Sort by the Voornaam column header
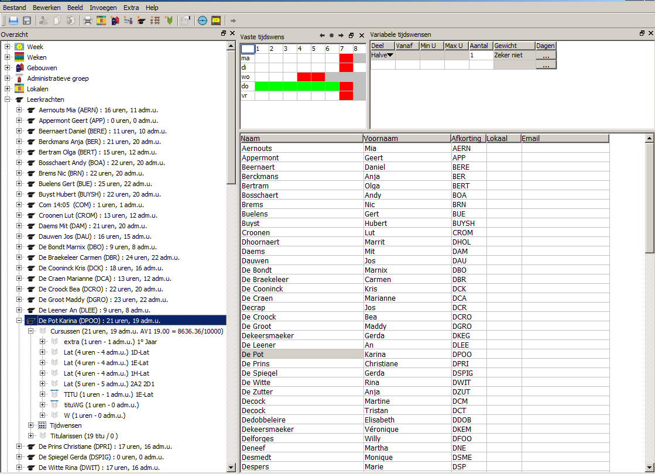 406,138
